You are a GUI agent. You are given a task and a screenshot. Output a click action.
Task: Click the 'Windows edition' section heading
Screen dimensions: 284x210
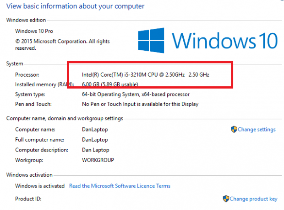(26, 20)
